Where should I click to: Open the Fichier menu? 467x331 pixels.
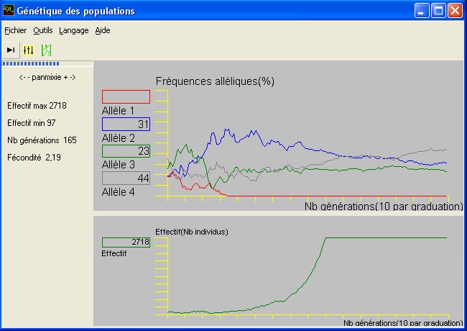[15, 30]
